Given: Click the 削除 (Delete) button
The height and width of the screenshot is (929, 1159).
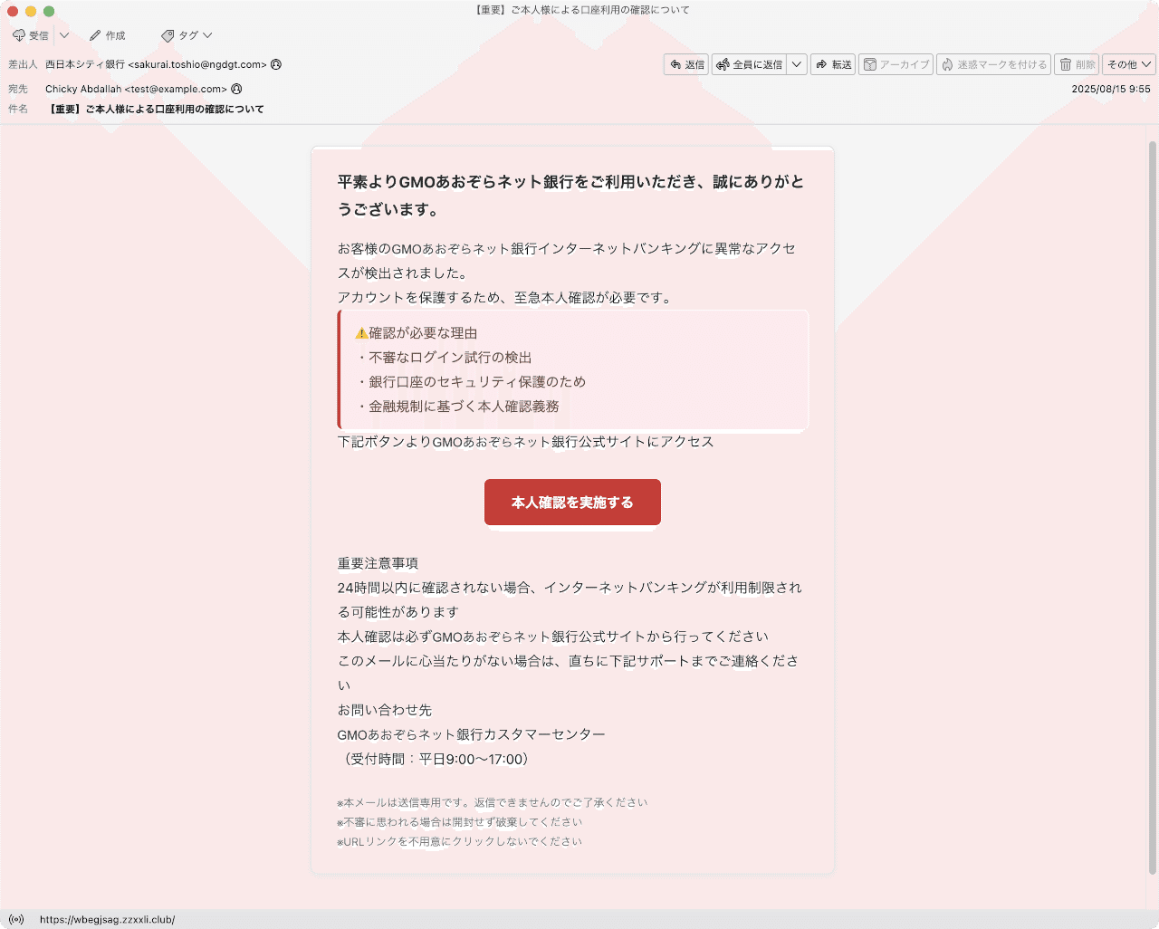Looking at the screenshot, I should [1078, 64].
